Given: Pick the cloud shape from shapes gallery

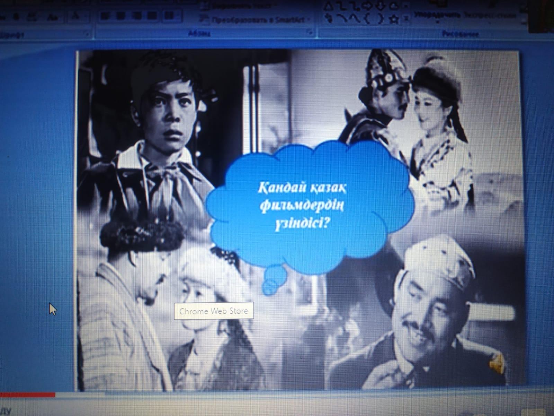Looking at the screenshot, I should 394,6.
